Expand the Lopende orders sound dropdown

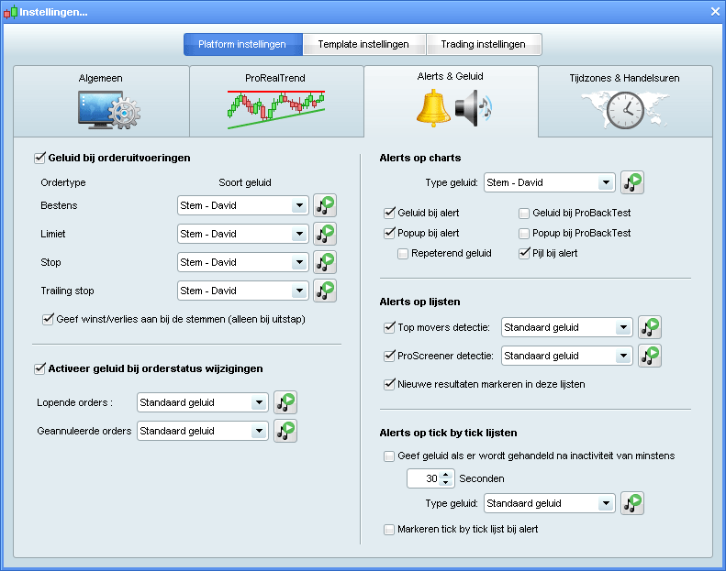[x=259, y=402]
